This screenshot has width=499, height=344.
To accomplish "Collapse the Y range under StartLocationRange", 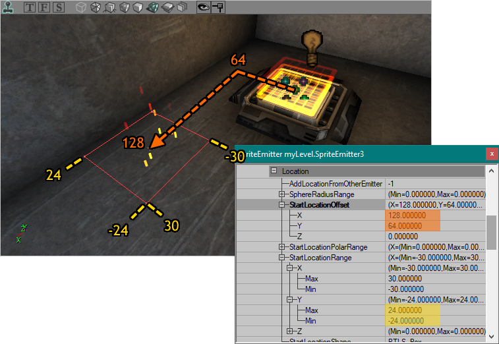I will 289,299.
